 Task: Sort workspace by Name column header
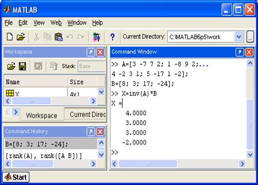pyautogui.click(x=35, y=82)
